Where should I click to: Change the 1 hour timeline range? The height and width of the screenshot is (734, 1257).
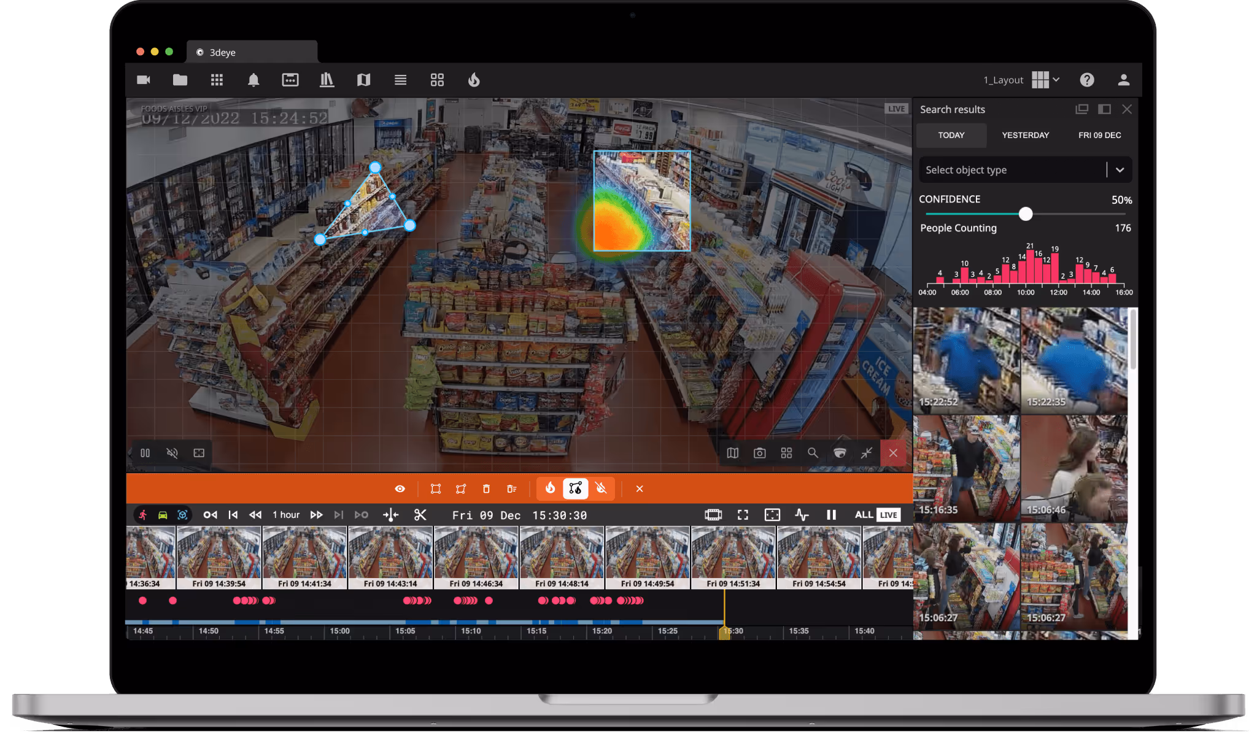286,515
